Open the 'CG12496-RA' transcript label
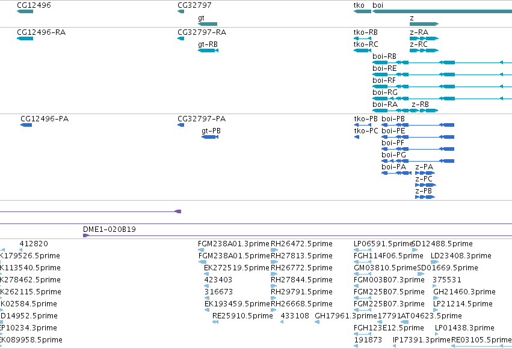This screenshot has height=349, width=512. point(41,32)
